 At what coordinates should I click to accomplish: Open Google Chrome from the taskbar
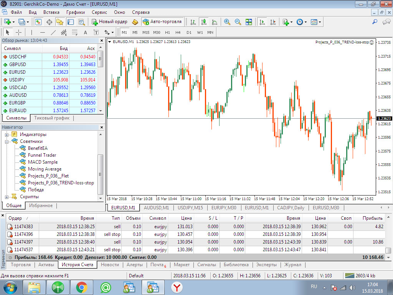81,287
